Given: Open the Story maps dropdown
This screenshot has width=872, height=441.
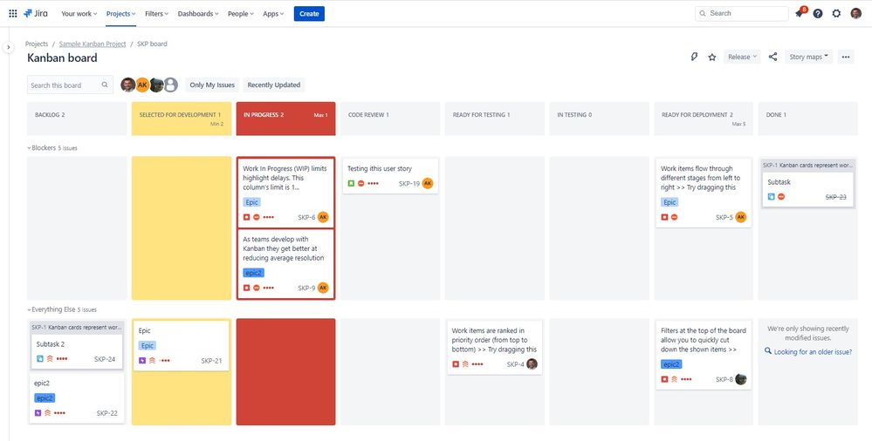Looking at the screenshot, I should coord(808,57).
